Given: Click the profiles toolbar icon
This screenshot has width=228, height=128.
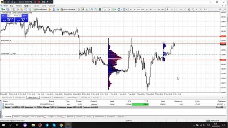Looking at the screenshot, I should pos(7,10).
